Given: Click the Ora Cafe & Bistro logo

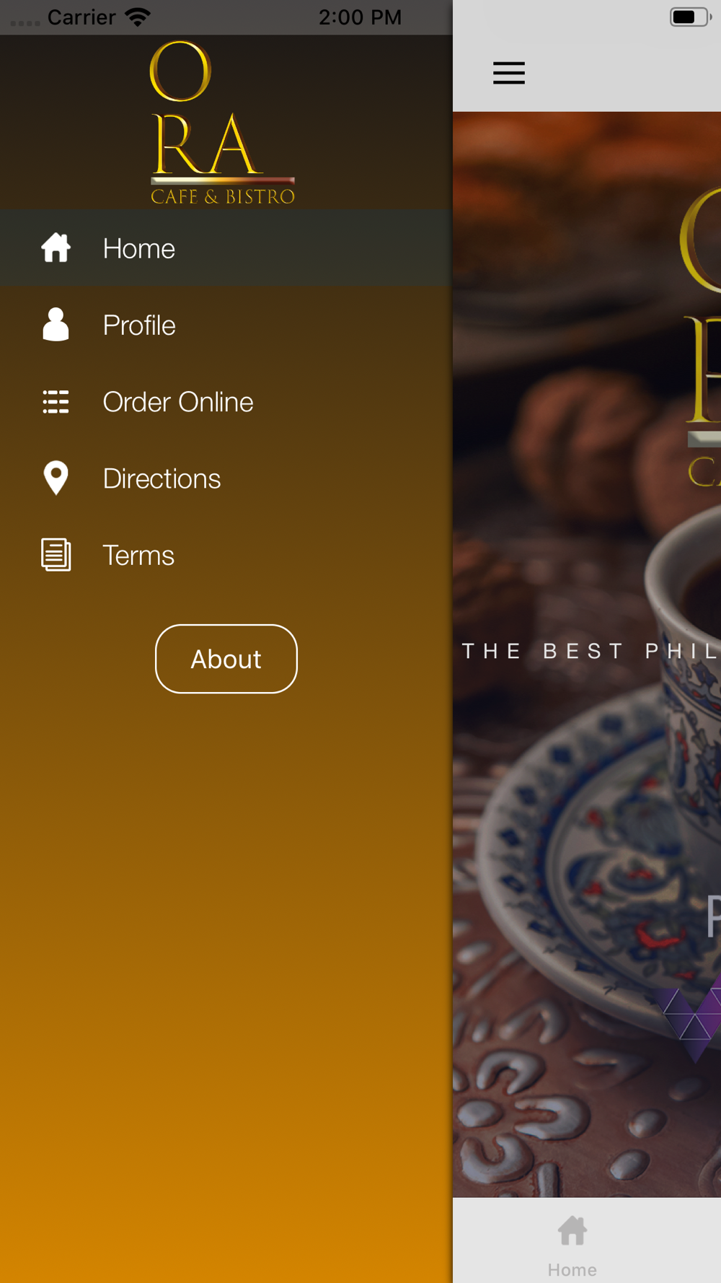Looking at the screenshot, I should (223, 123).
